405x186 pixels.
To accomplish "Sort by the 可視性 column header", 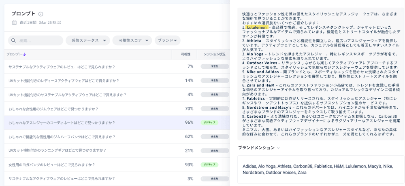I will point(186,55).
